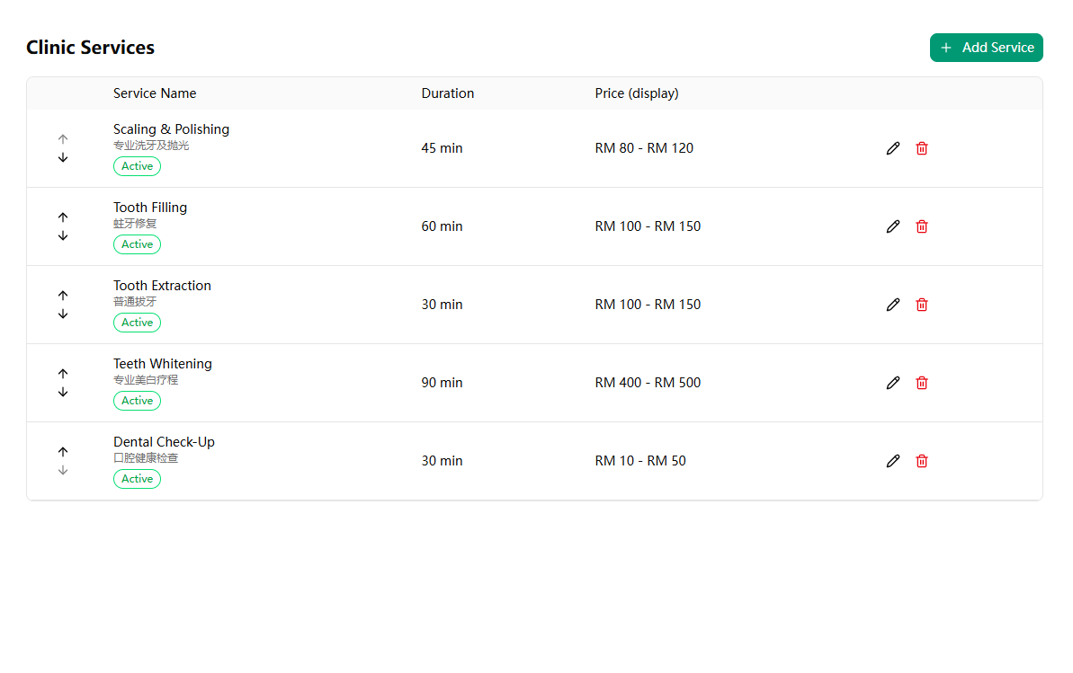The width and height of the screenshot is (1073, 673).
Task: Delete the Scaling & Polishing service
Action: [921, 148]
